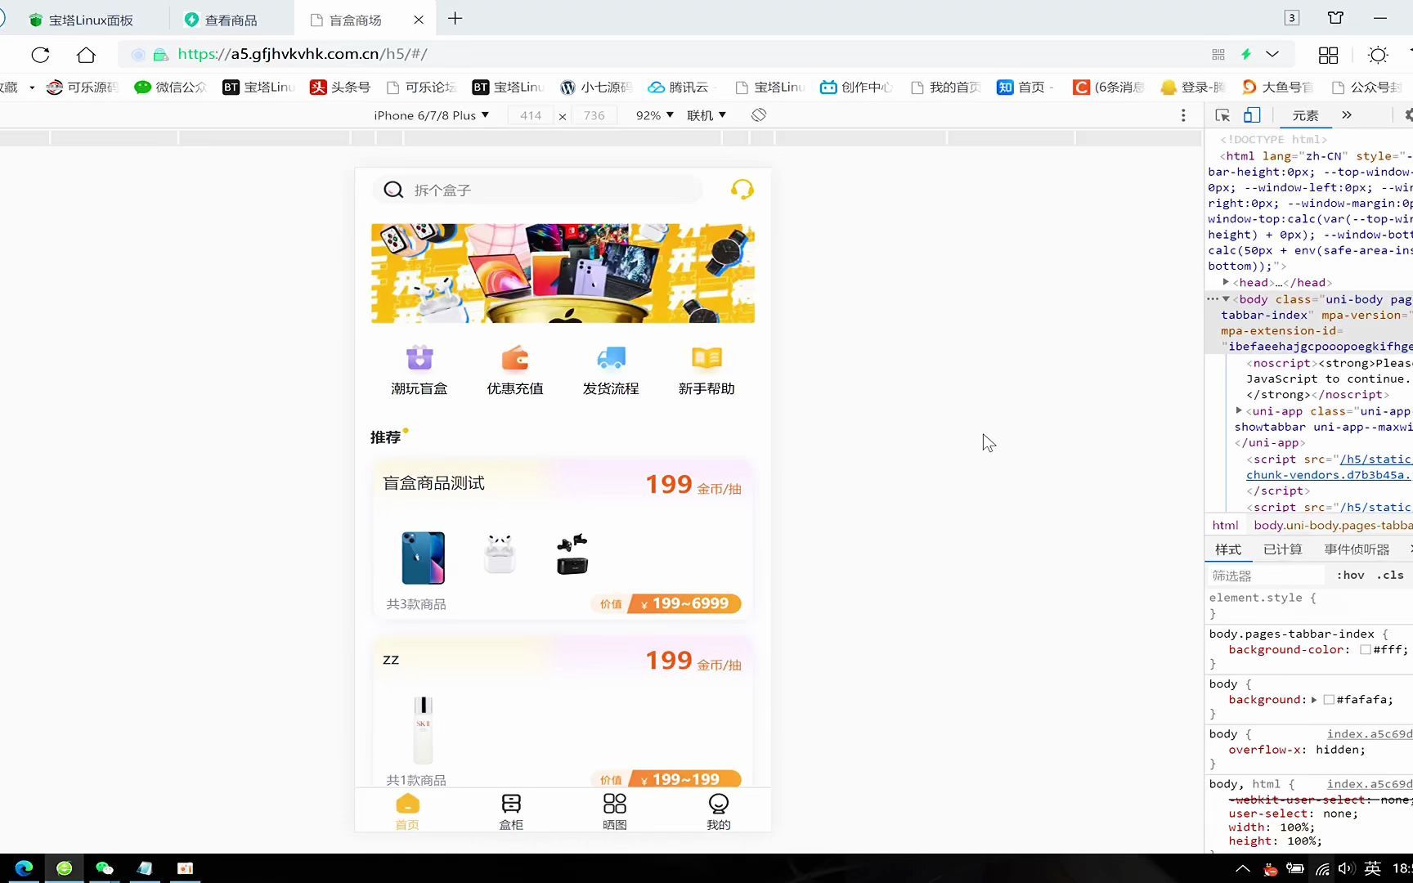Open 头条号 bookmark
The image size is (1413, 883).
(340, 87)
